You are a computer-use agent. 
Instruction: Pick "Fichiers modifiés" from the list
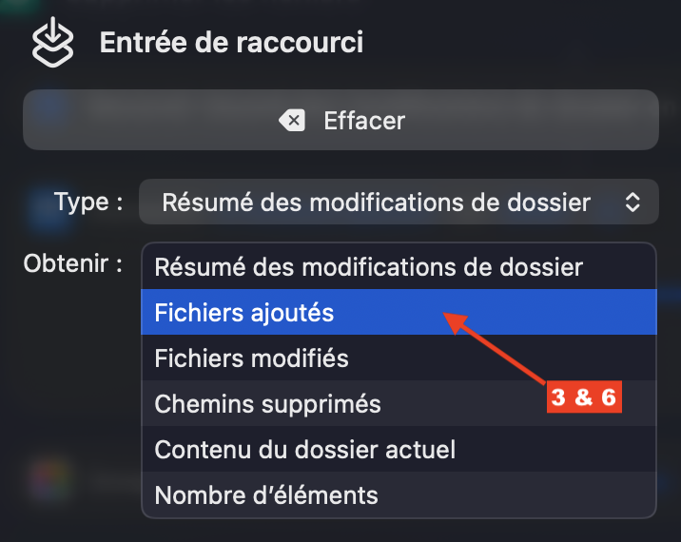[251, 358]
